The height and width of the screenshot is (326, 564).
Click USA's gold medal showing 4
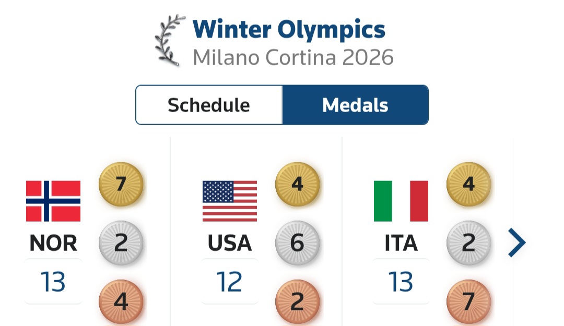click(x=297, y=185)
